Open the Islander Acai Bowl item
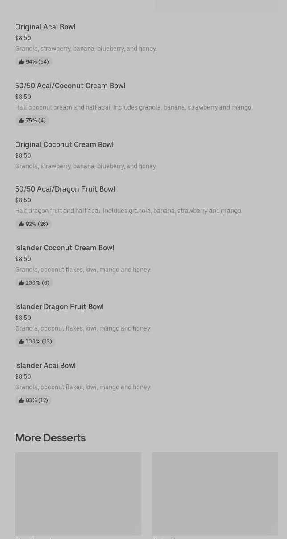 pyautogui.click(x=45, y=365)
